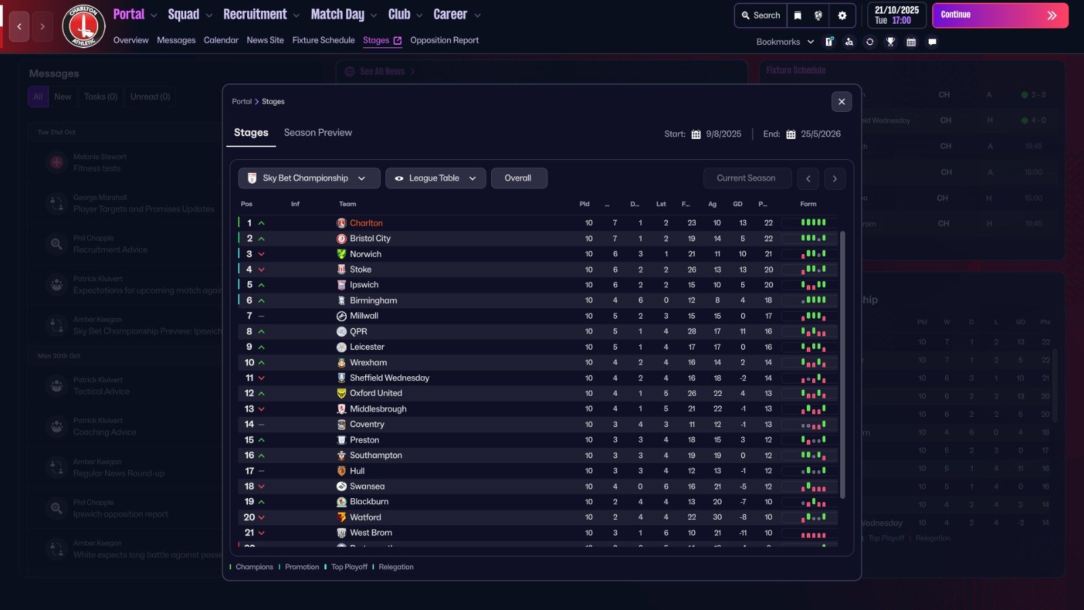This screenshot has height=610, width=1084.
Task: Click the Bristol City club badge
Action: tap(341, 239)
